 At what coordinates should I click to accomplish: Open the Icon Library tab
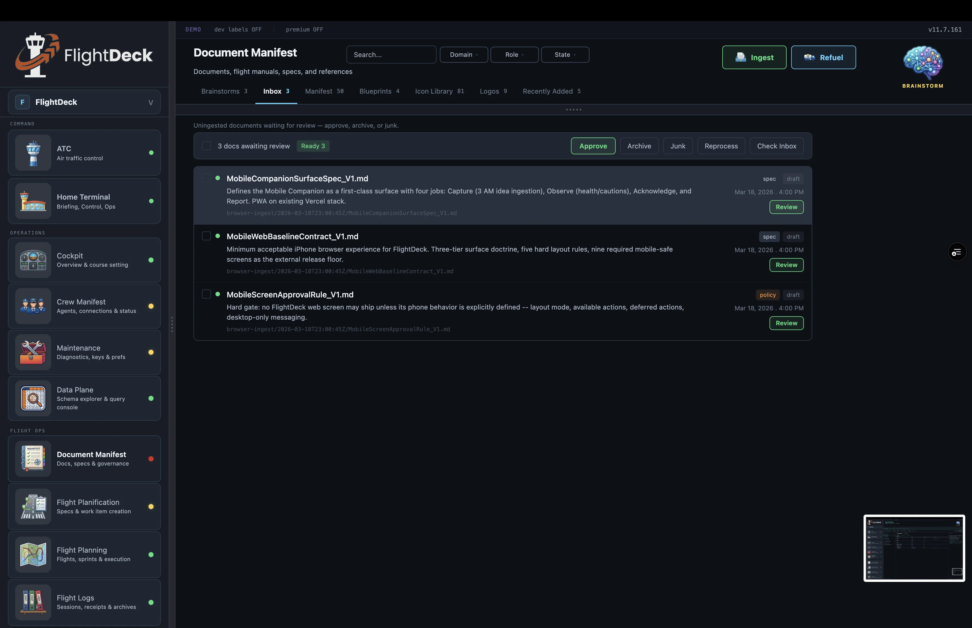(x=434, y=91)
